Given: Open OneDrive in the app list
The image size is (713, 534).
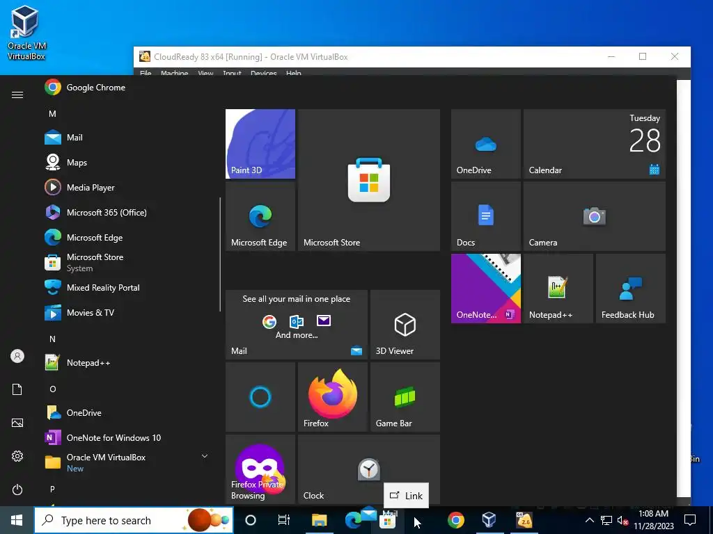Looking at the screenshot, I should pos(127,412).
